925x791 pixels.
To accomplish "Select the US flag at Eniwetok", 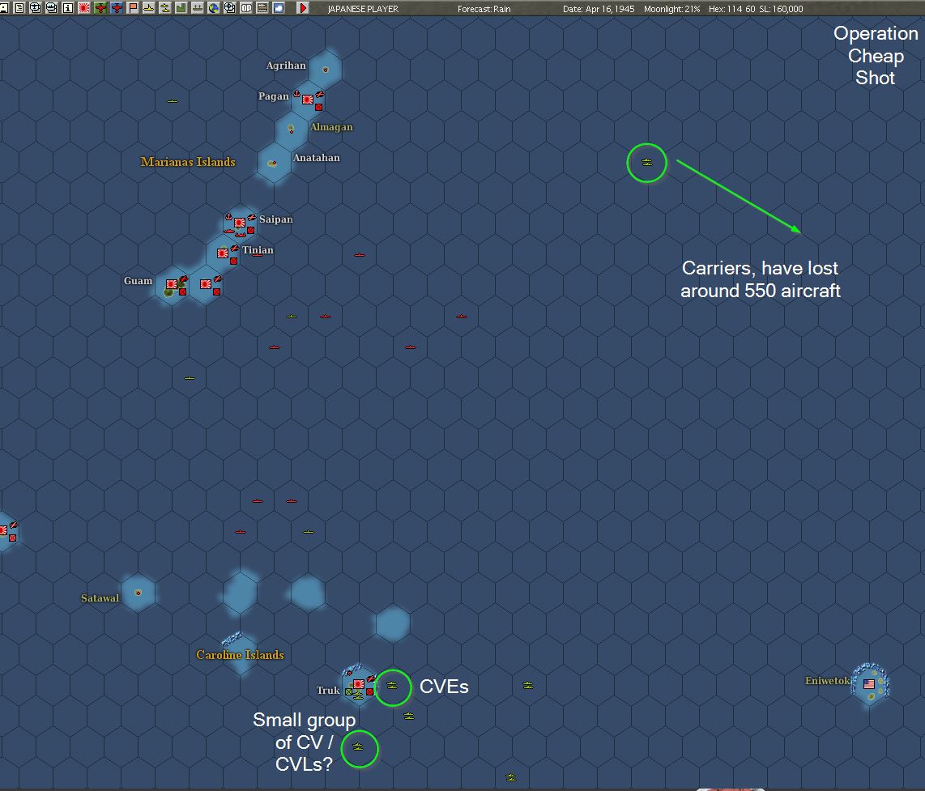I will (x=869, y=683).
